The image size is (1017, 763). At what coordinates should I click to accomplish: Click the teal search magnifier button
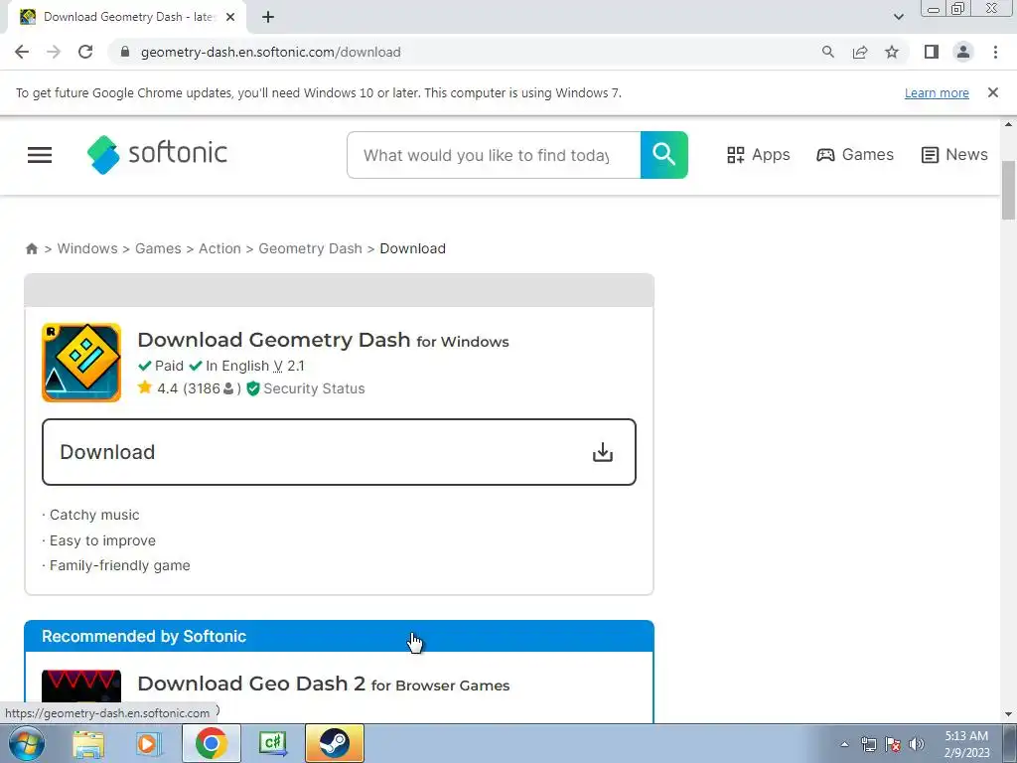(x=664, y=155)
